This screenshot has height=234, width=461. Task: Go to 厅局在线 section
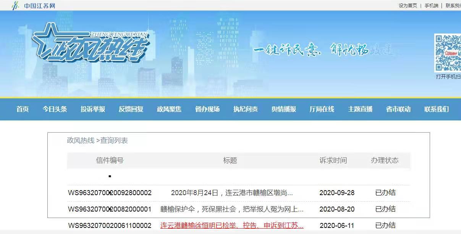click(322, 109)
